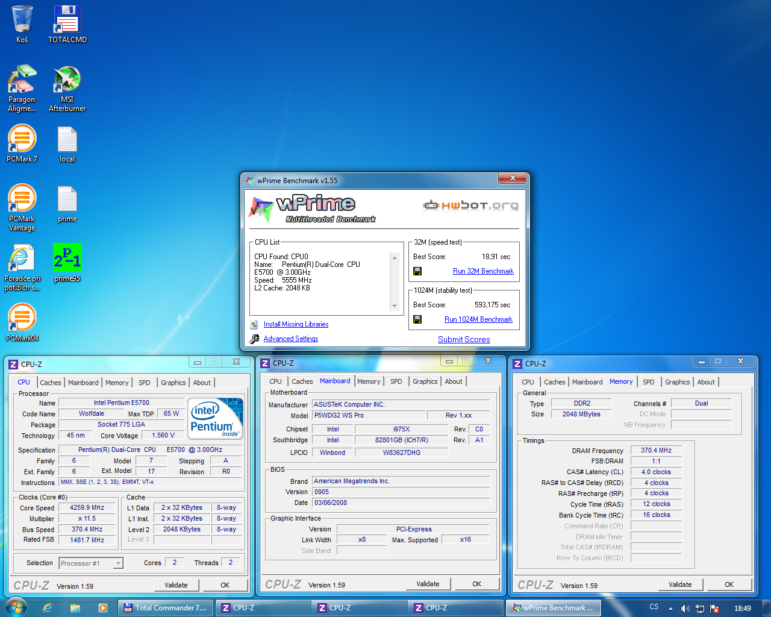The width and height of the screenshot is (771, 617).
Task: Click the Chipset model i975X field
Action: pyautogui.click(x=401, y=429)
